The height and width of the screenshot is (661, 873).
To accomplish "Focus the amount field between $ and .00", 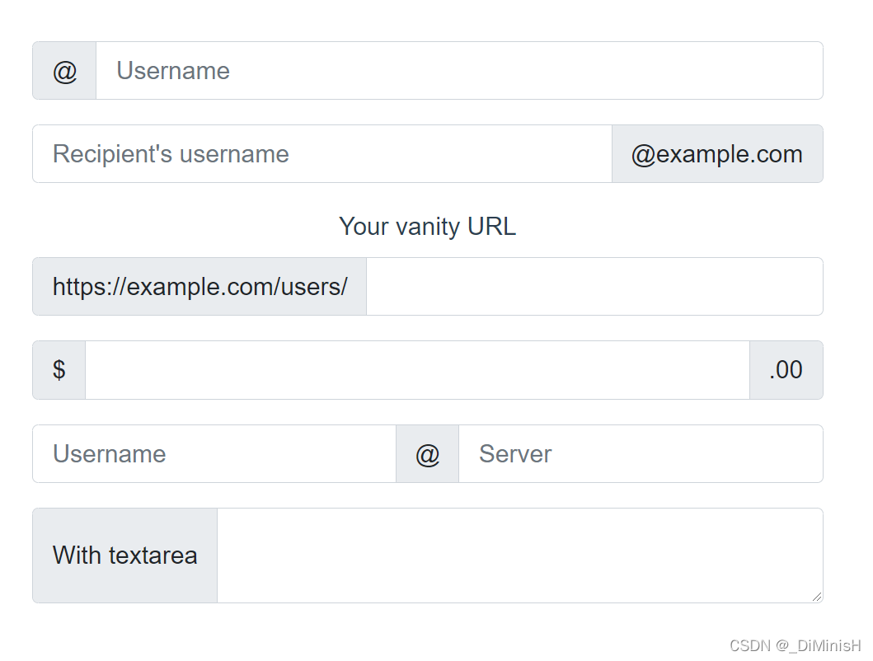I will pyautogui.click(x=417, y=370).
